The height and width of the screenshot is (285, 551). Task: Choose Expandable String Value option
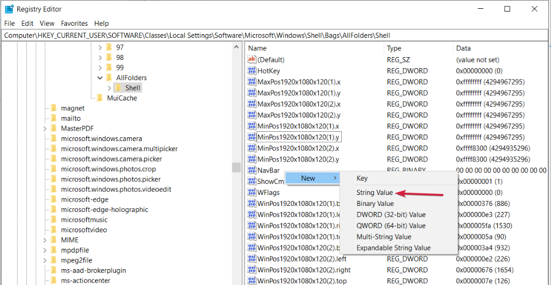398,248
